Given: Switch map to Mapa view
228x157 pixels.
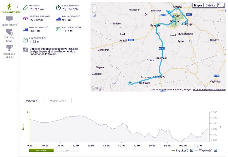Looking at the screenshot, I should click(198, 5).
